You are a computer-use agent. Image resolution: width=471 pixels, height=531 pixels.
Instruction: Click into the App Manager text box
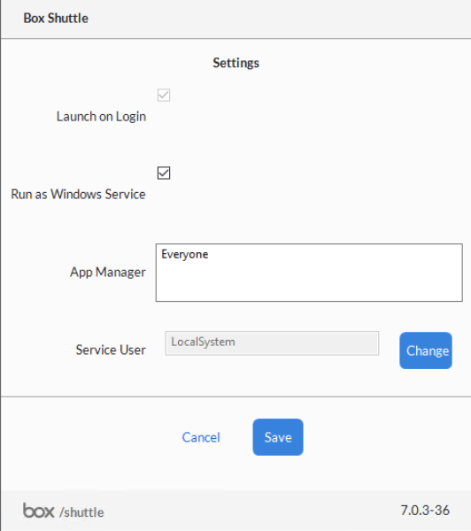pyautogui.click(x=309, y=273)
